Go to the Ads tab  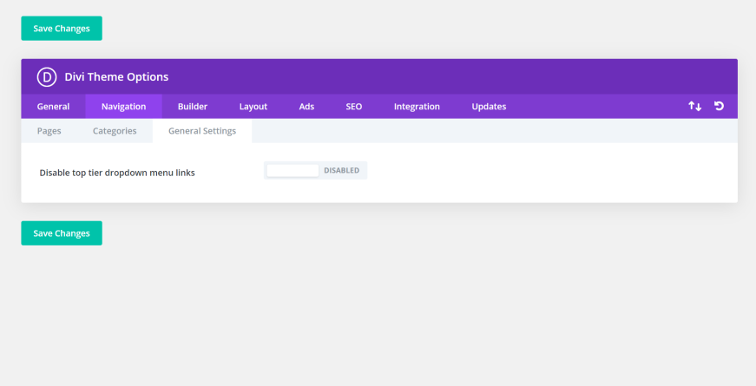coord(306,107)
